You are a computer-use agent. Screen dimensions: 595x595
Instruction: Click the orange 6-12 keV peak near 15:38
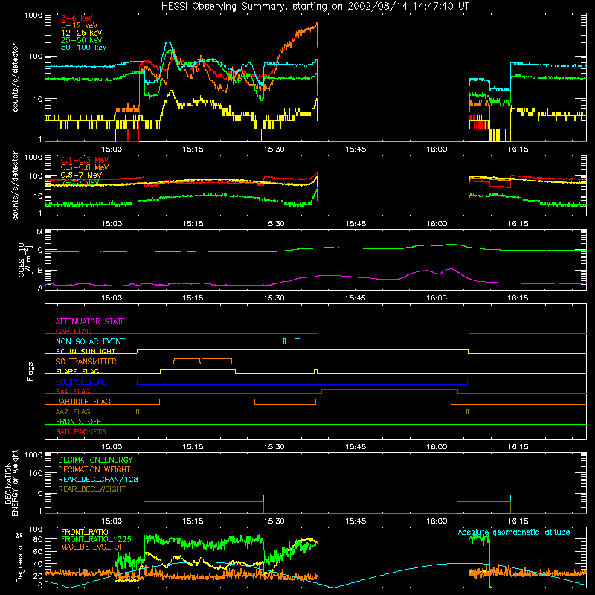[316, 25]
